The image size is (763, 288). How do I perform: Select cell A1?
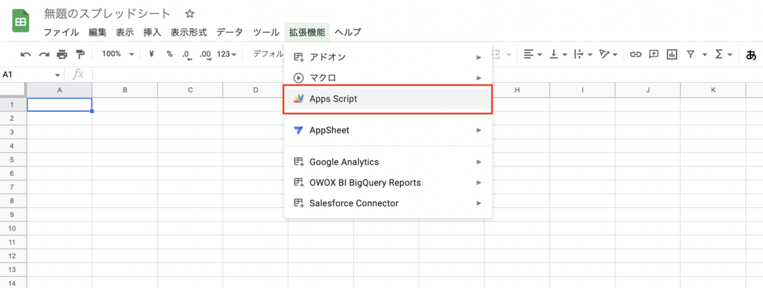pyautogui.click(x=60, y=104)
